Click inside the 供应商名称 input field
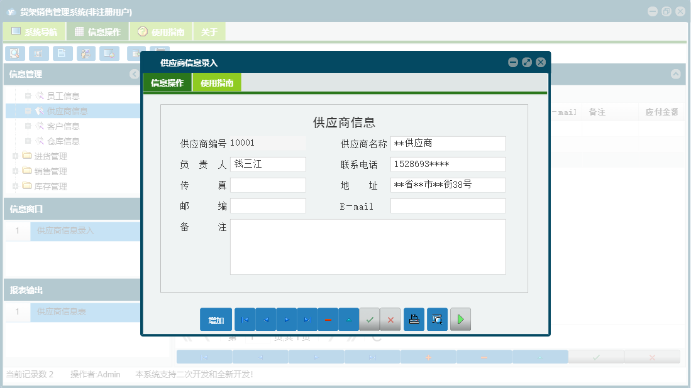This screenshot has height=388, width=691. (447, 143)
